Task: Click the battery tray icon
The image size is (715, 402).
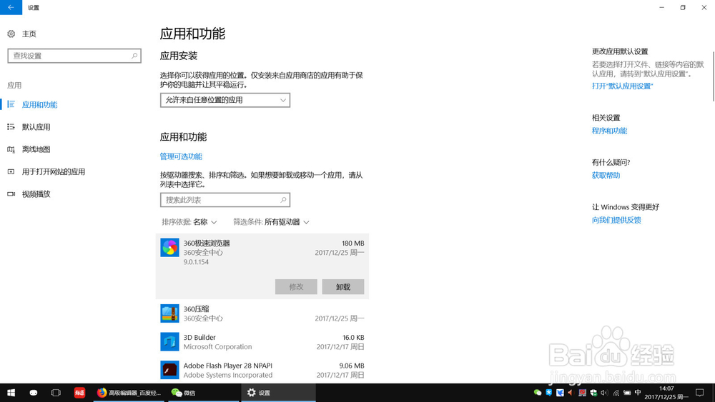Action: pos(627,393)
